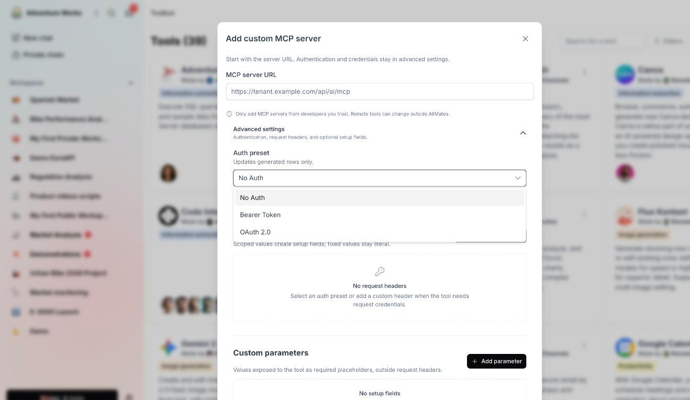
Task: Collapse the Advanced settings section
Action: click(x=522, y=133)
